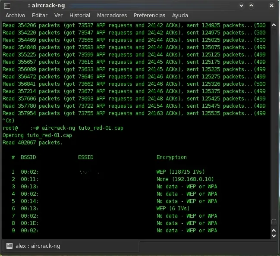Minimize window with the down chevron button

(x=241, y=6)
